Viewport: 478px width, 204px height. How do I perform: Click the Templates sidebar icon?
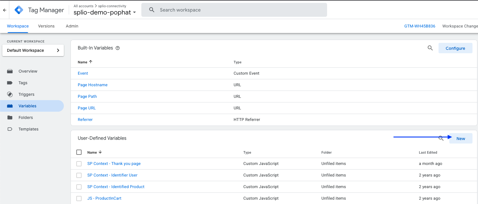[x=10, y=129]
